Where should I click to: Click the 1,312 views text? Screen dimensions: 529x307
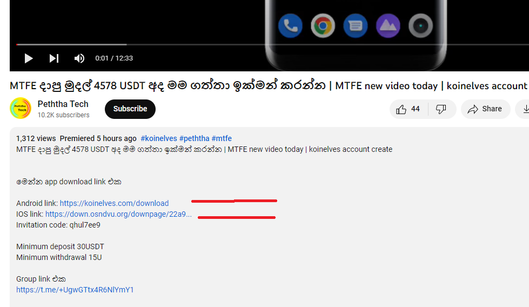click(36, 138)
